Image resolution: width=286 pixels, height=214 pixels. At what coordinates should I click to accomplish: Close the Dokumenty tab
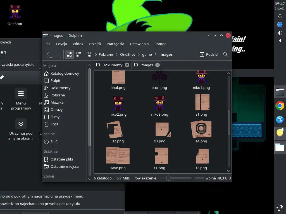[x=127, y=65]
